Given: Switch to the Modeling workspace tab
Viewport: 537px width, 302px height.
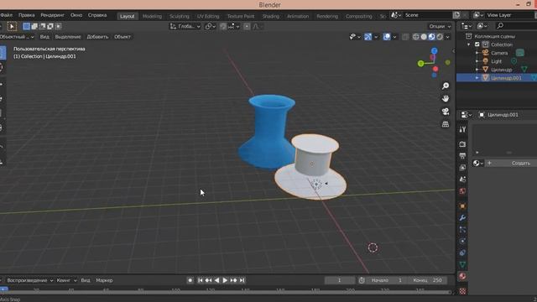Looking at the screenshot, I should pyautogui.click(x=152, y=16).
